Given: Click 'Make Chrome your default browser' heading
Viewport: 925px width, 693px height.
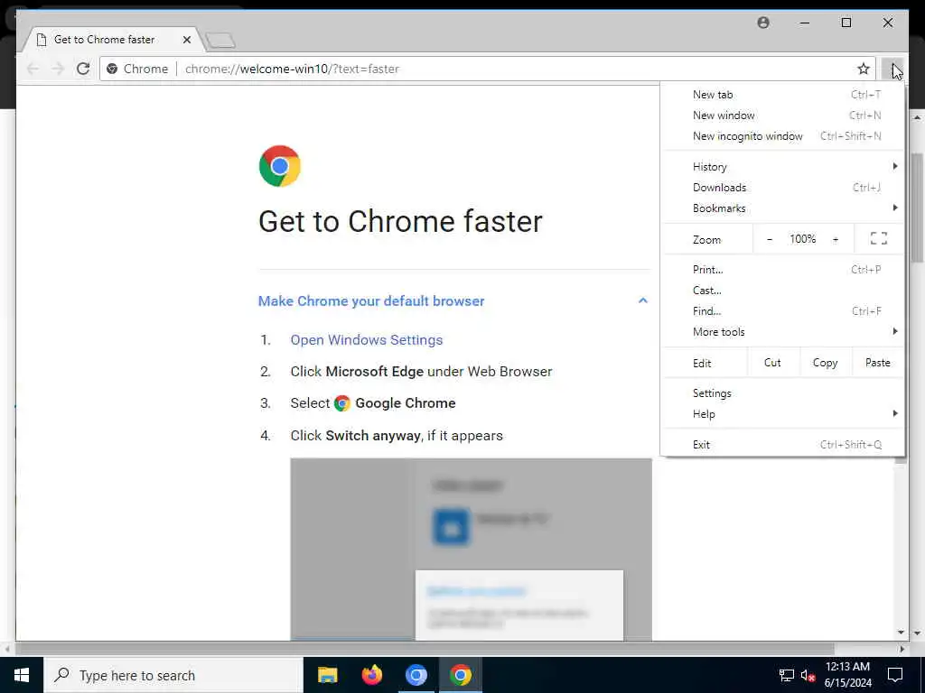Looking at the screenshot, I should [371, 301].
